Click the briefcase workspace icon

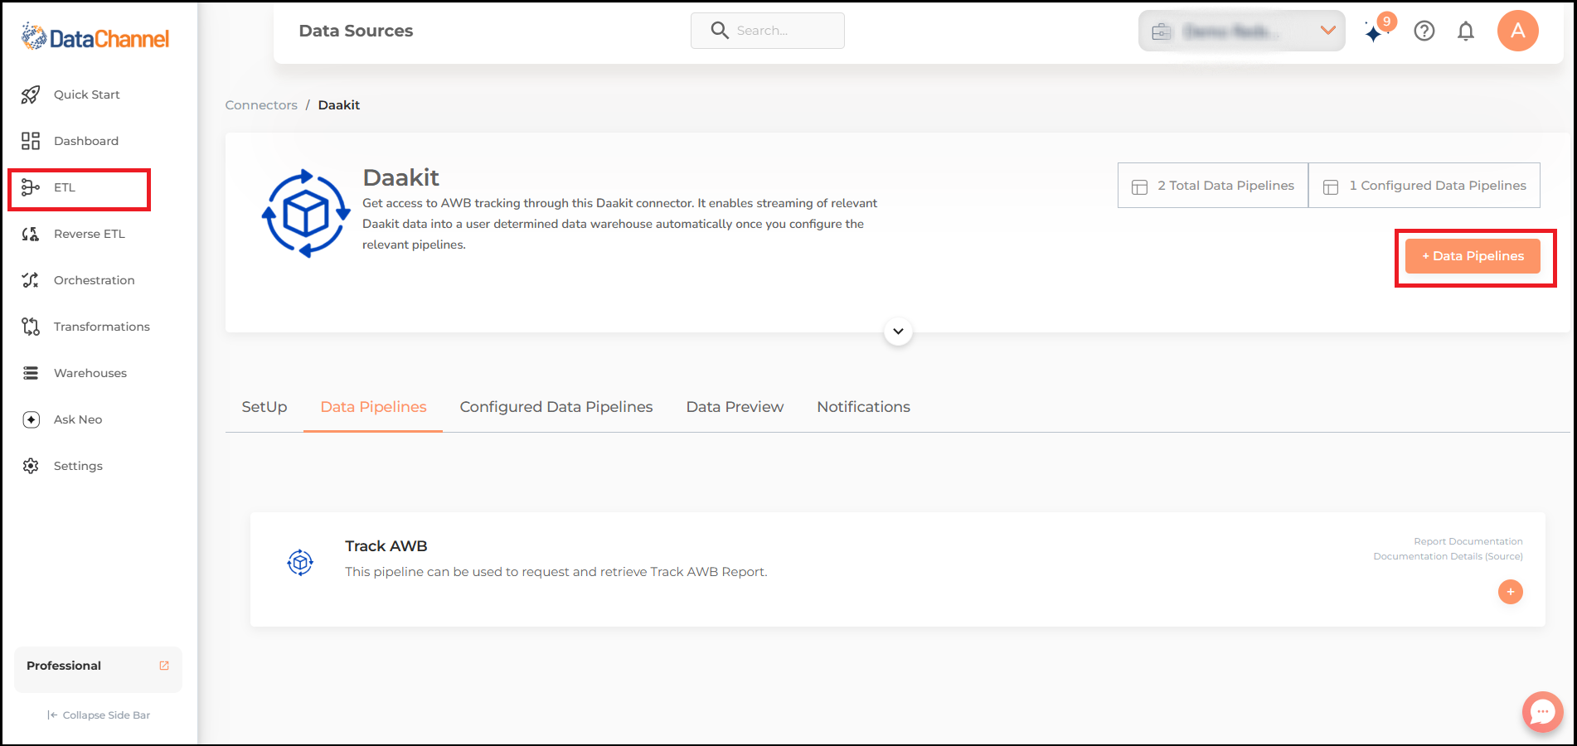coord(1162,31)
